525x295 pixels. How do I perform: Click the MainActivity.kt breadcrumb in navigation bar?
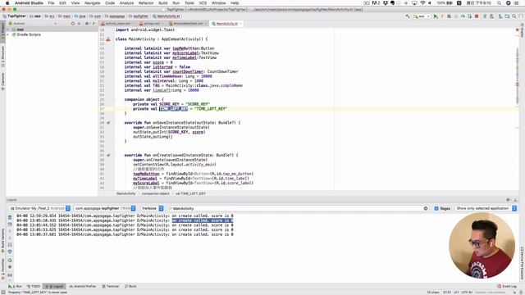pyautogui.click(x=166, y=16)
